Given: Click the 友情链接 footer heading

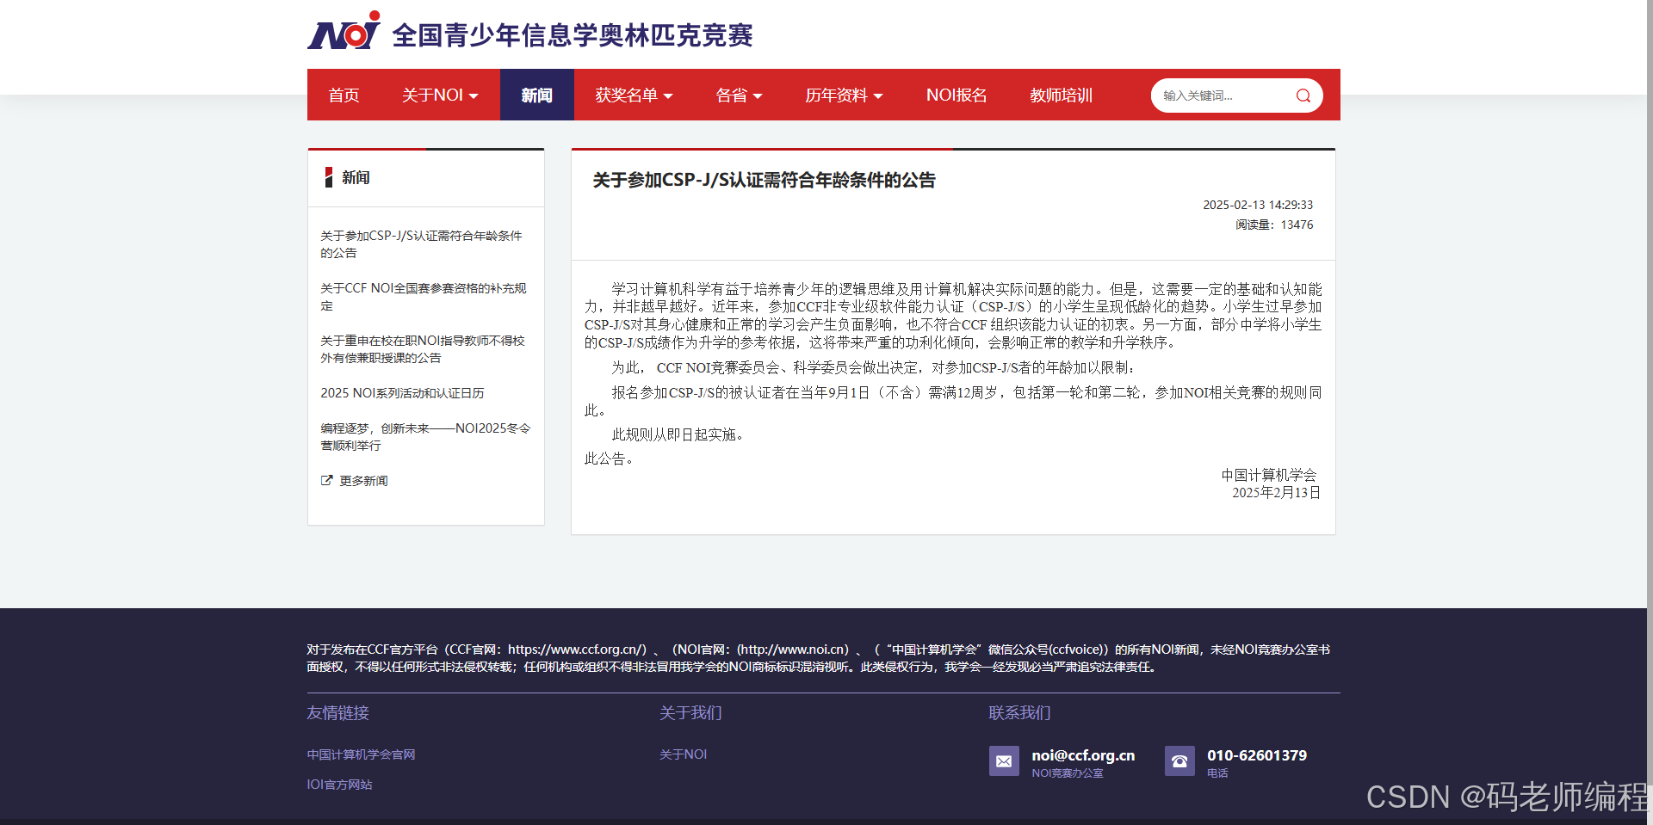Looking at the screenshot, I should coord(338,713).
